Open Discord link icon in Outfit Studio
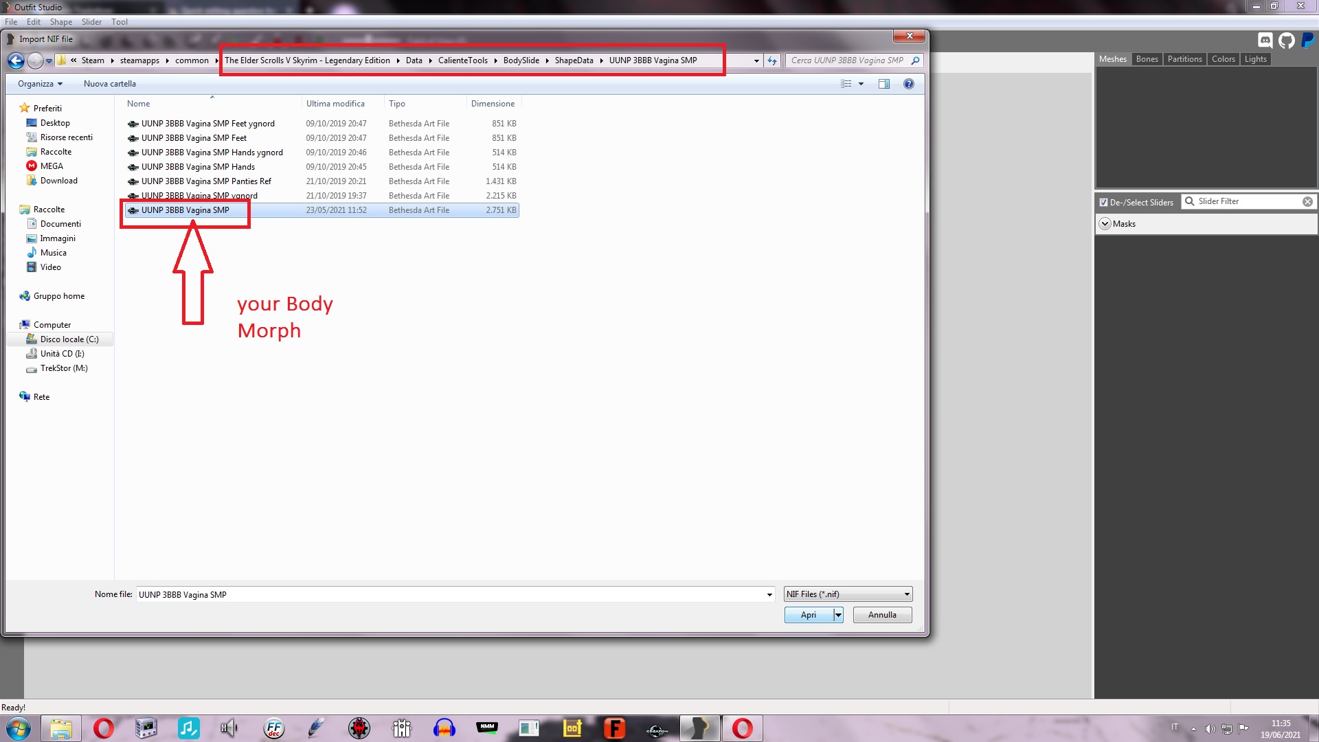The height and width of the screenshot is (742, 1319). pos(1265,41)
